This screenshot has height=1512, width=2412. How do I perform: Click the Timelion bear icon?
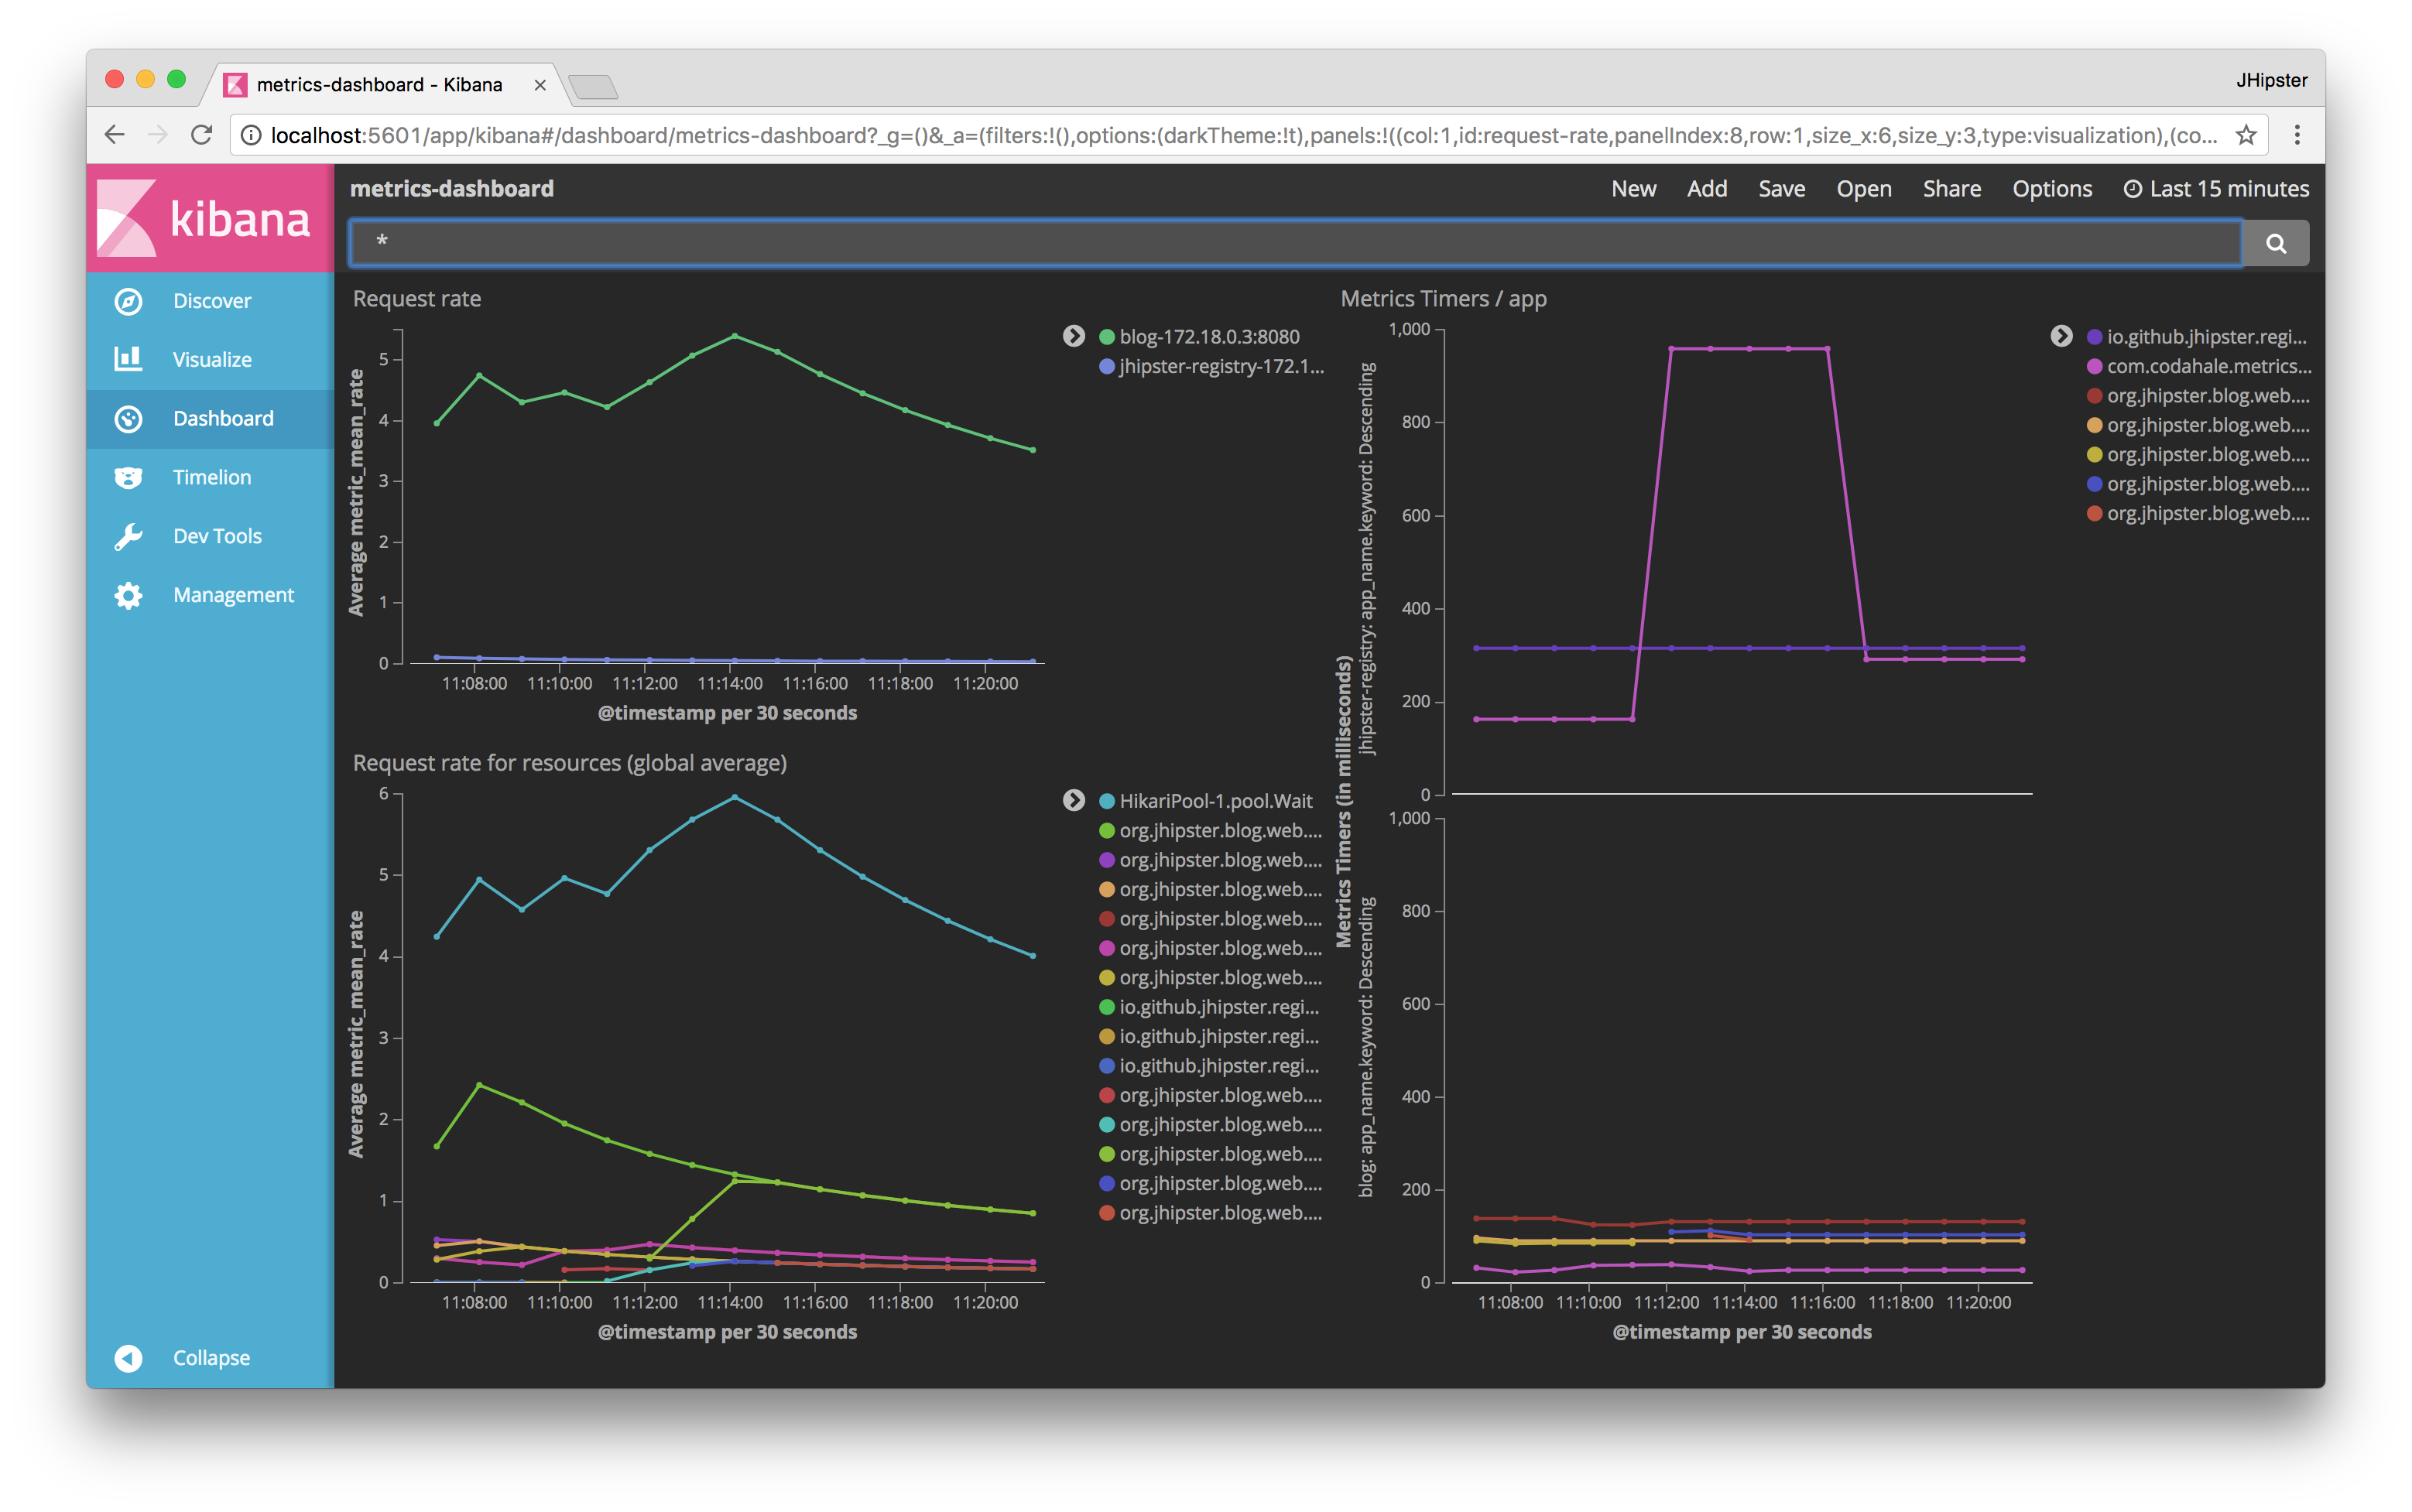(128, 477)
